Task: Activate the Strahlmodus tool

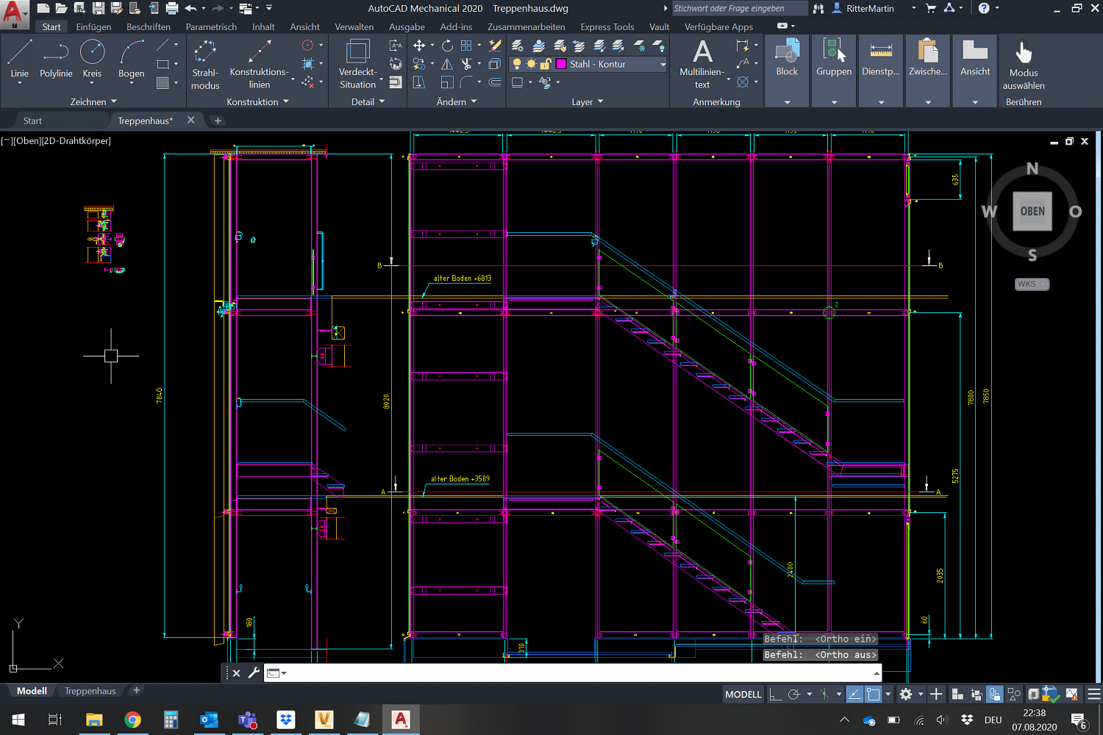Action: (x=205, y=64)
